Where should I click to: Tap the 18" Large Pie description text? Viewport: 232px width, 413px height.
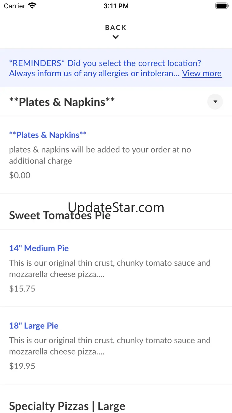point(109,346)
